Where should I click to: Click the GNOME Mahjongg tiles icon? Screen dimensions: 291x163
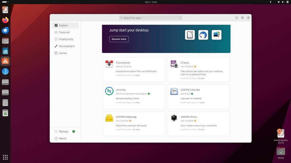coord(109,118)
